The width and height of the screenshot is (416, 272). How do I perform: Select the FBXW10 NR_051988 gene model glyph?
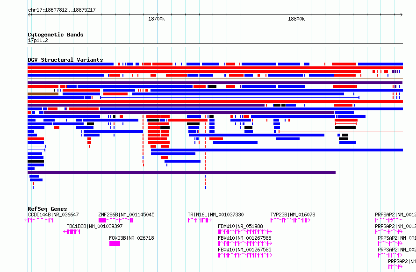245,232
